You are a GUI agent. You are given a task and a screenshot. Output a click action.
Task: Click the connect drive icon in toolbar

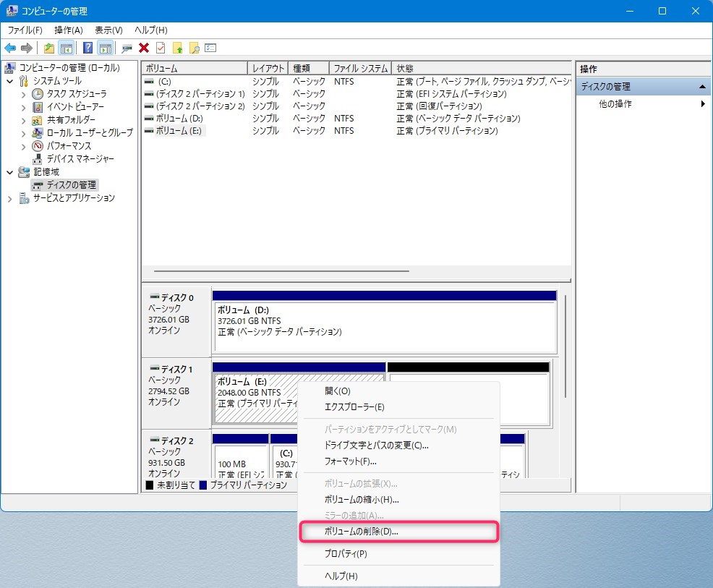(127, 48)
